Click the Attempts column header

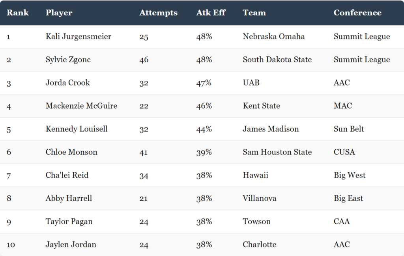159,13
